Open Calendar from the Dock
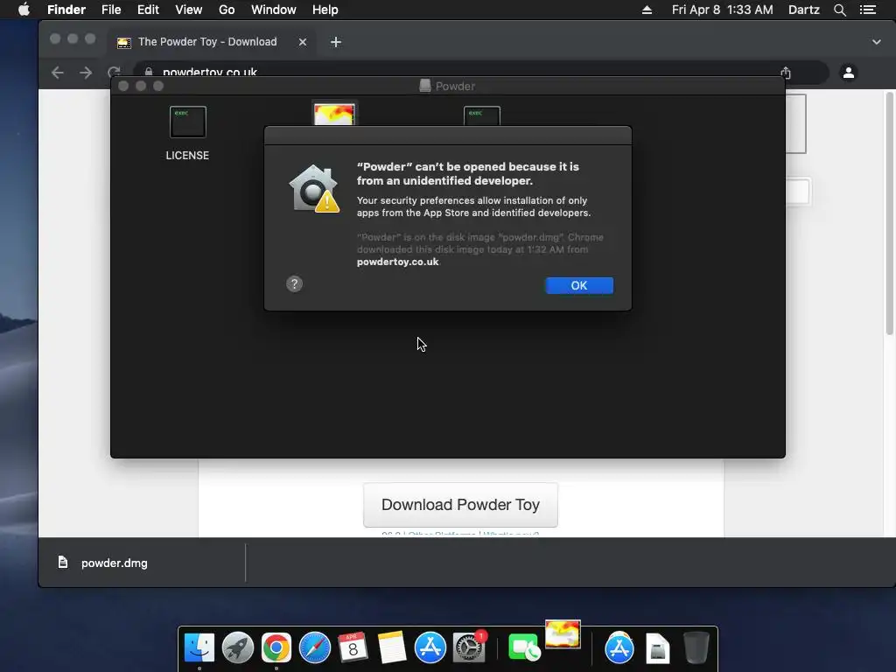The width and height of the screenshot is (896, 672). coord(353,647)
